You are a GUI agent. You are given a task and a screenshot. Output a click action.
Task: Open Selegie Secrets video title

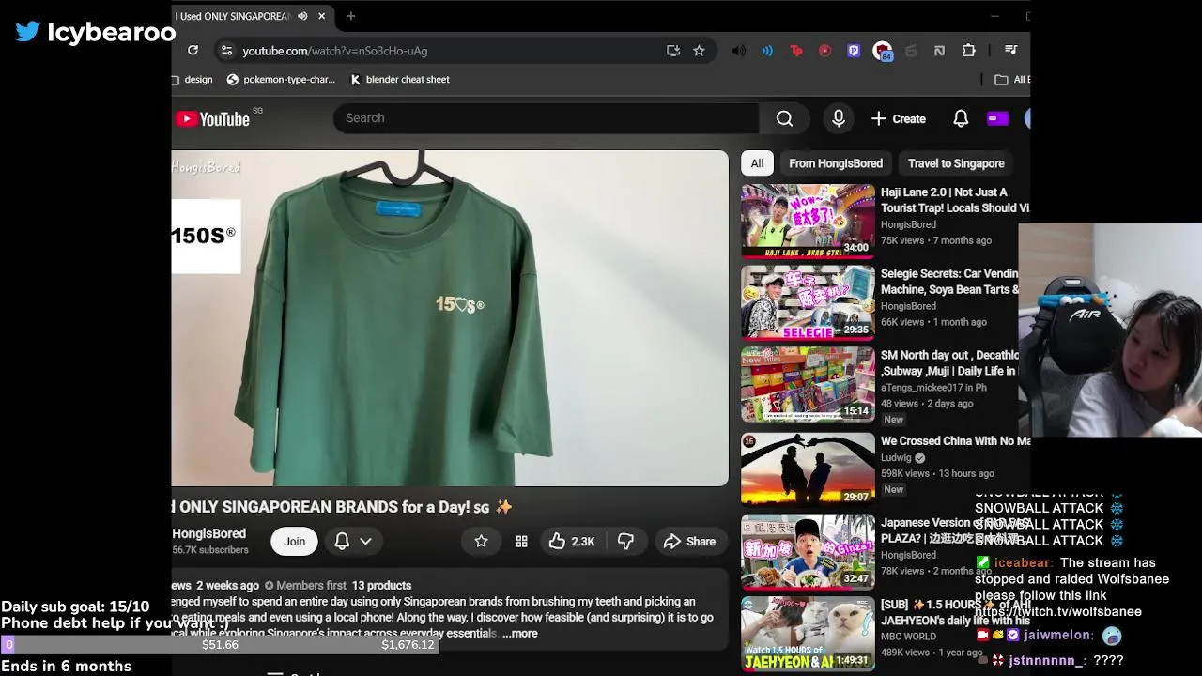950,282
